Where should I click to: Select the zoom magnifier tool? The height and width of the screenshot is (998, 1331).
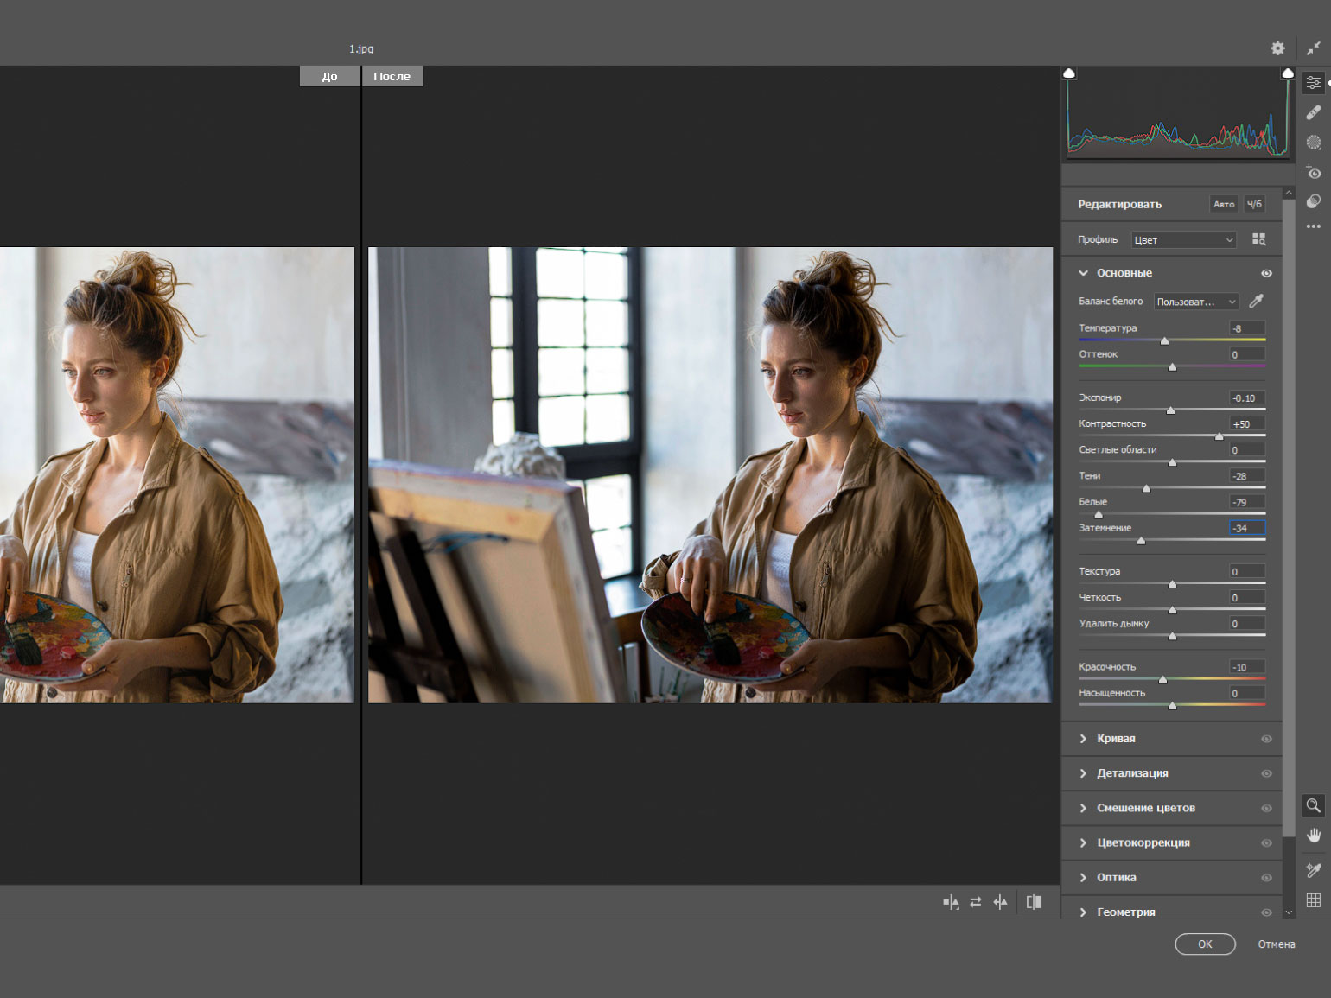1313,805
